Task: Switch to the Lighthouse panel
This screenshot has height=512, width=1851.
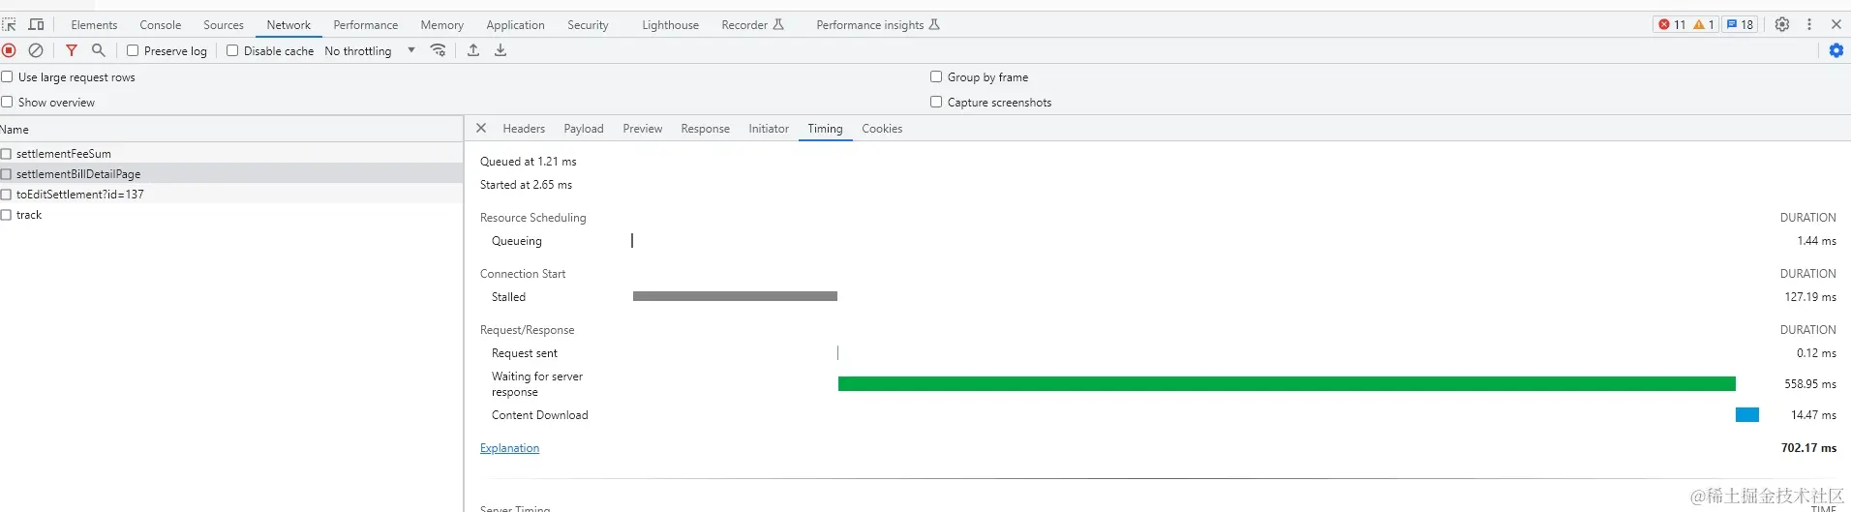Action: tap(670, 25)
